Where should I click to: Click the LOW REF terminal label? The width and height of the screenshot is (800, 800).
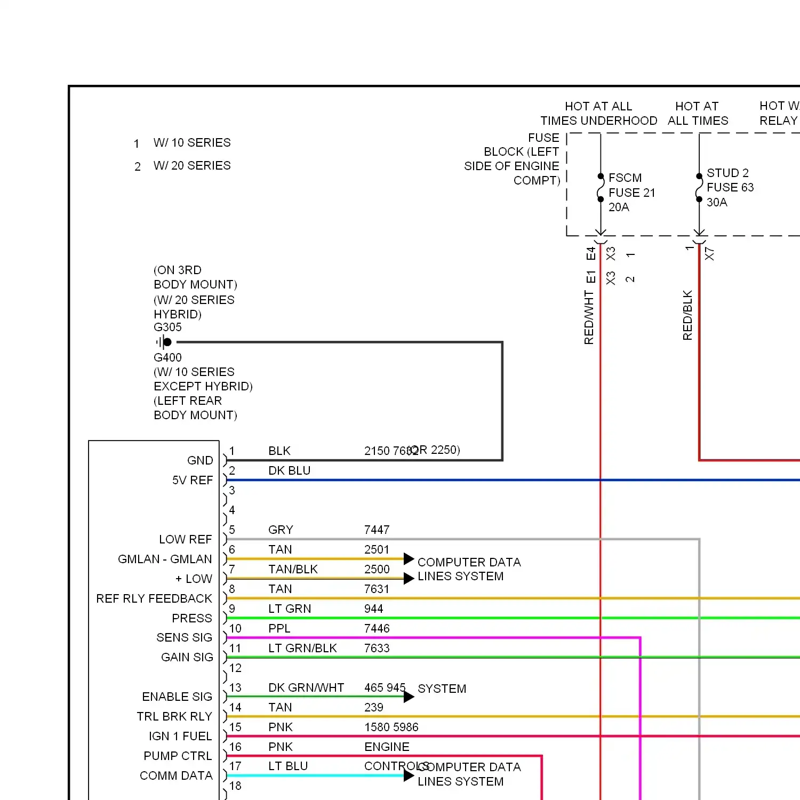click(186, 539)
